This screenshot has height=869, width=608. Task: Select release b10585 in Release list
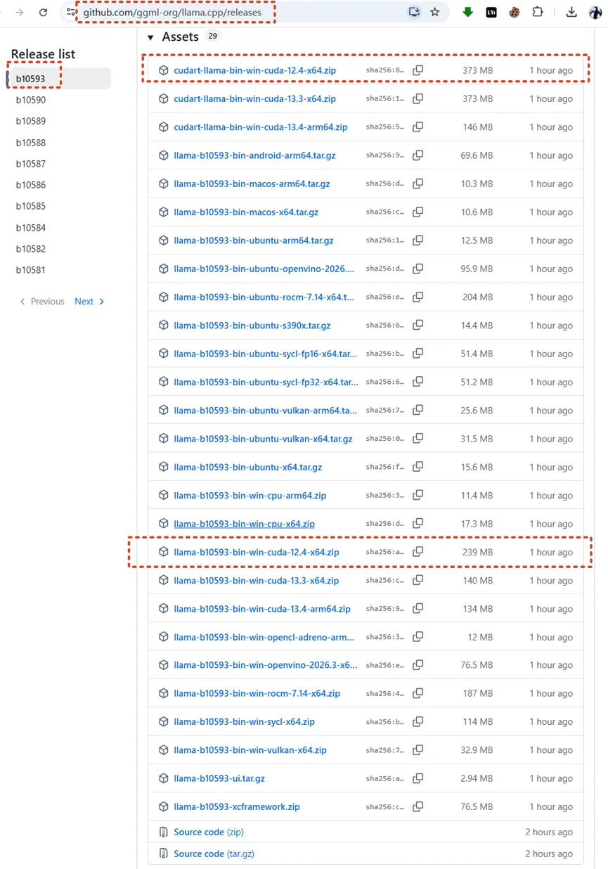tap(31, 206)
